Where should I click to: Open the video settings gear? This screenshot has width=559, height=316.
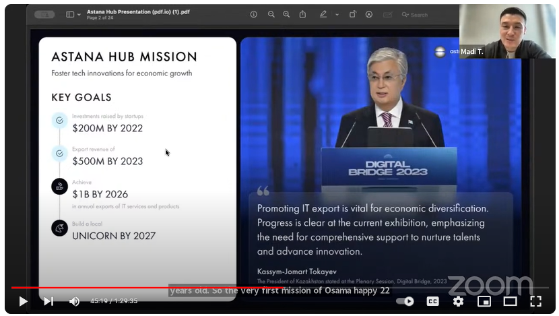(x=458, y=301)
